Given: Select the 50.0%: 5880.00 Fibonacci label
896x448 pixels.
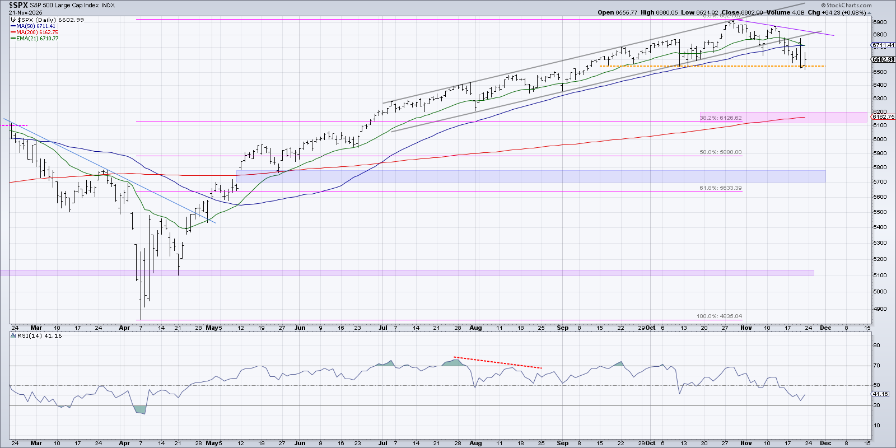Looking at the screenshot, I should click(721, 152).
